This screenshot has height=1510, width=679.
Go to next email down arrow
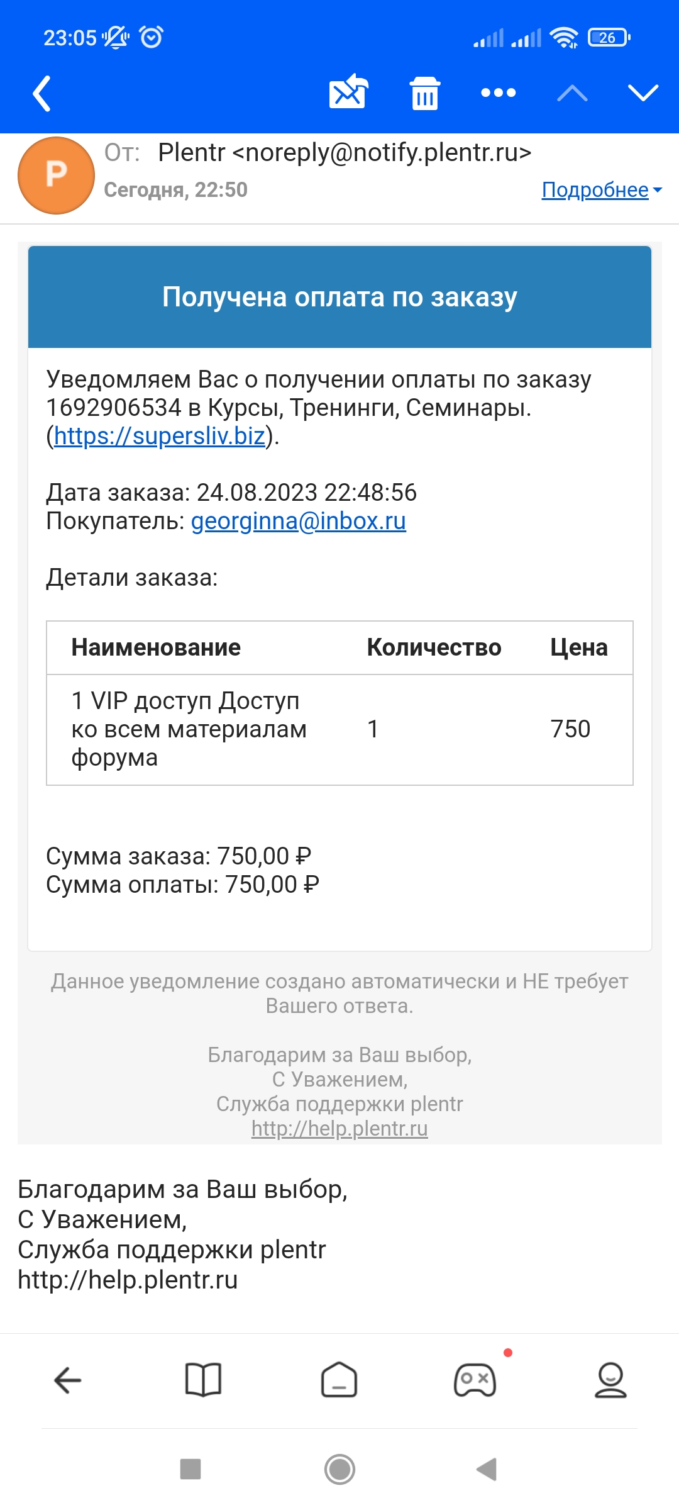(643, 93)
